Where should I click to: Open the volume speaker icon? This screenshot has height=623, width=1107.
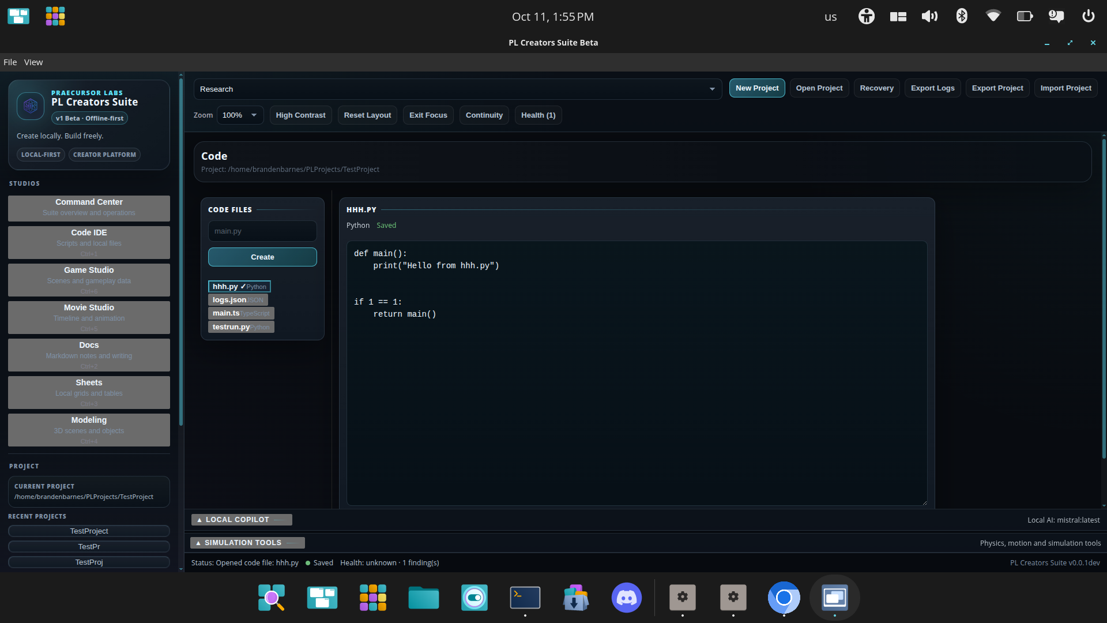[x=929, y=16]
